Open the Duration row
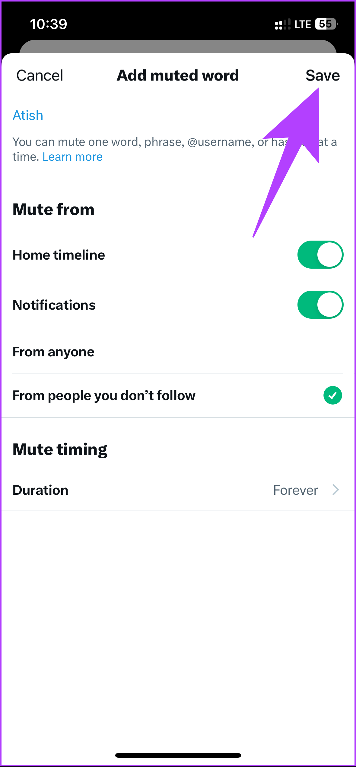Image resolution: width=356 pixels, height=767 pixels. click(178, 490)
